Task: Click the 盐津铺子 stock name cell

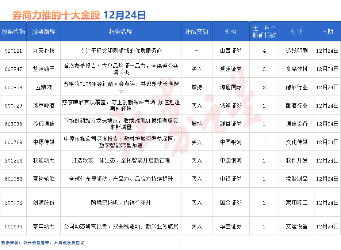Action: [x=43, y=69]
